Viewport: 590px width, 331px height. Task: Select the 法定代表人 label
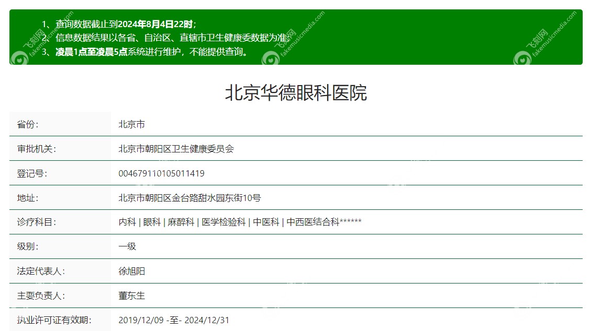click(41, 271)
